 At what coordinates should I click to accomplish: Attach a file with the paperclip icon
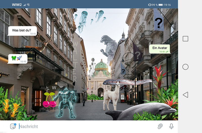(160, 126)
